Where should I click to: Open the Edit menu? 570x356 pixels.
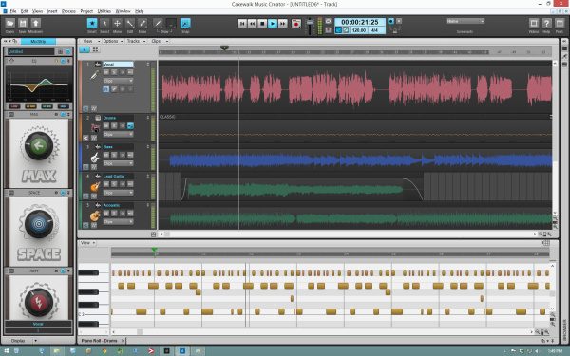pos(24,11)
